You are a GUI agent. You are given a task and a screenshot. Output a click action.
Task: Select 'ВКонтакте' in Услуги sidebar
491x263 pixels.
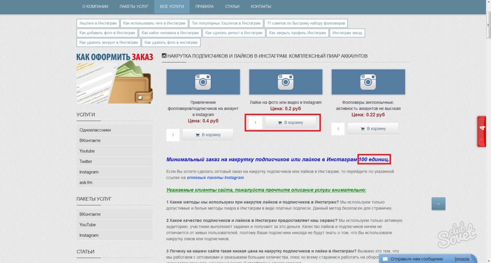coord(115,140)
